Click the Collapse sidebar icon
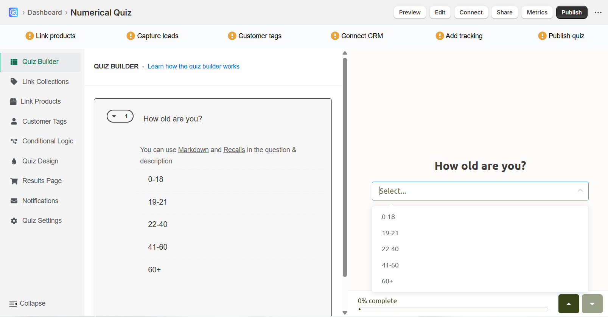The image size is (608, 317). (x=13, y=304)
